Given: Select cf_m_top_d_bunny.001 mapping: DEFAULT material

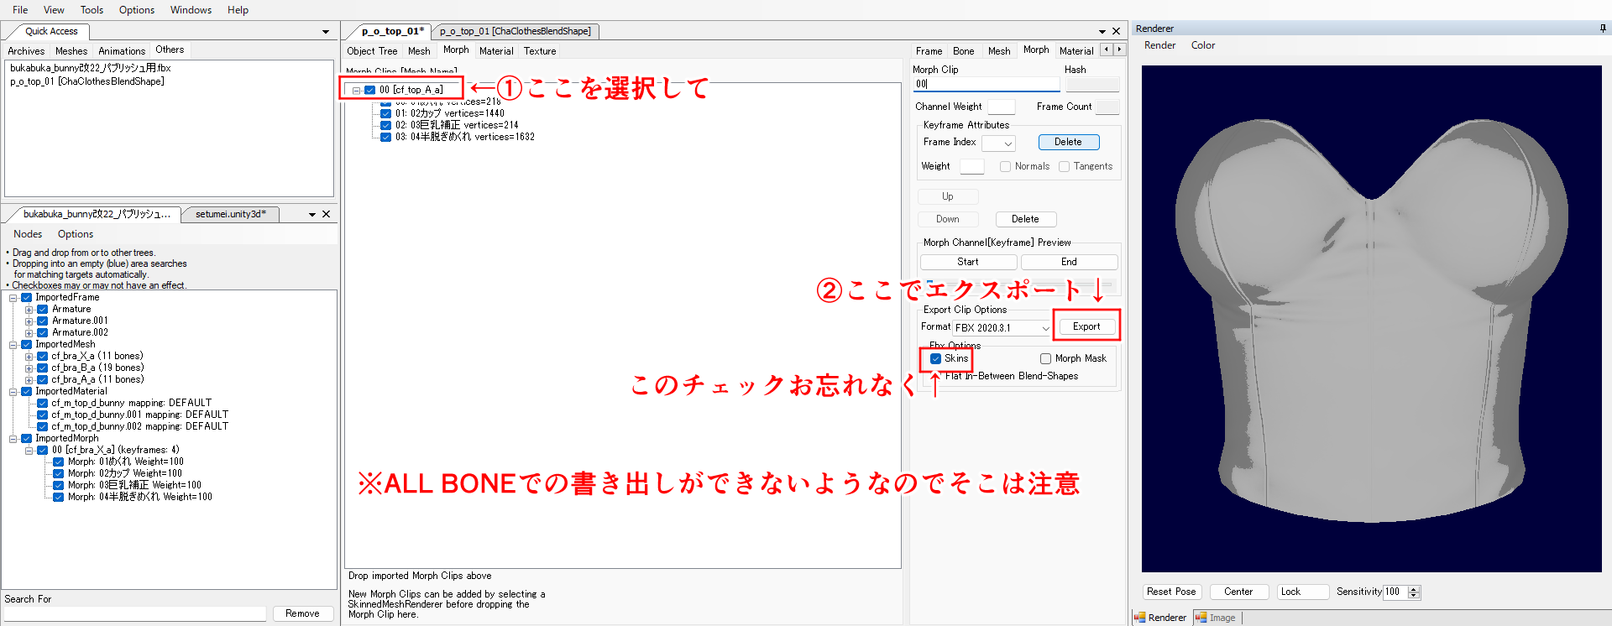Looking at the screenshot, I should (139, 415).
